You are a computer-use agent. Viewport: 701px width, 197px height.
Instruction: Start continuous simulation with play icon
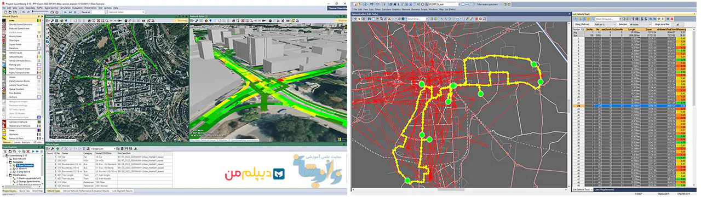(65, 12)
